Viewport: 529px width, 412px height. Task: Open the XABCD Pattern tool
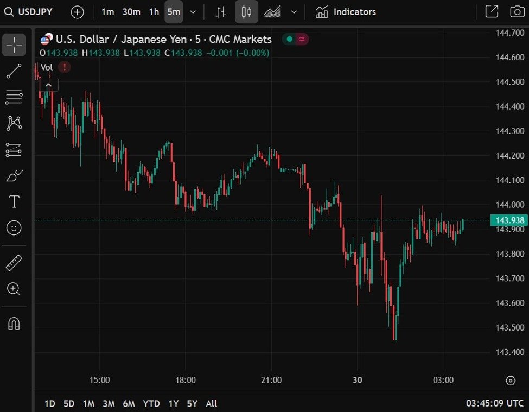click(14, 123)
